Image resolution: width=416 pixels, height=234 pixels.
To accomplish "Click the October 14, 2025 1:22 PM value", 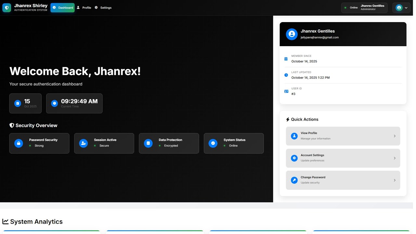I will click(x=310, y=78).
